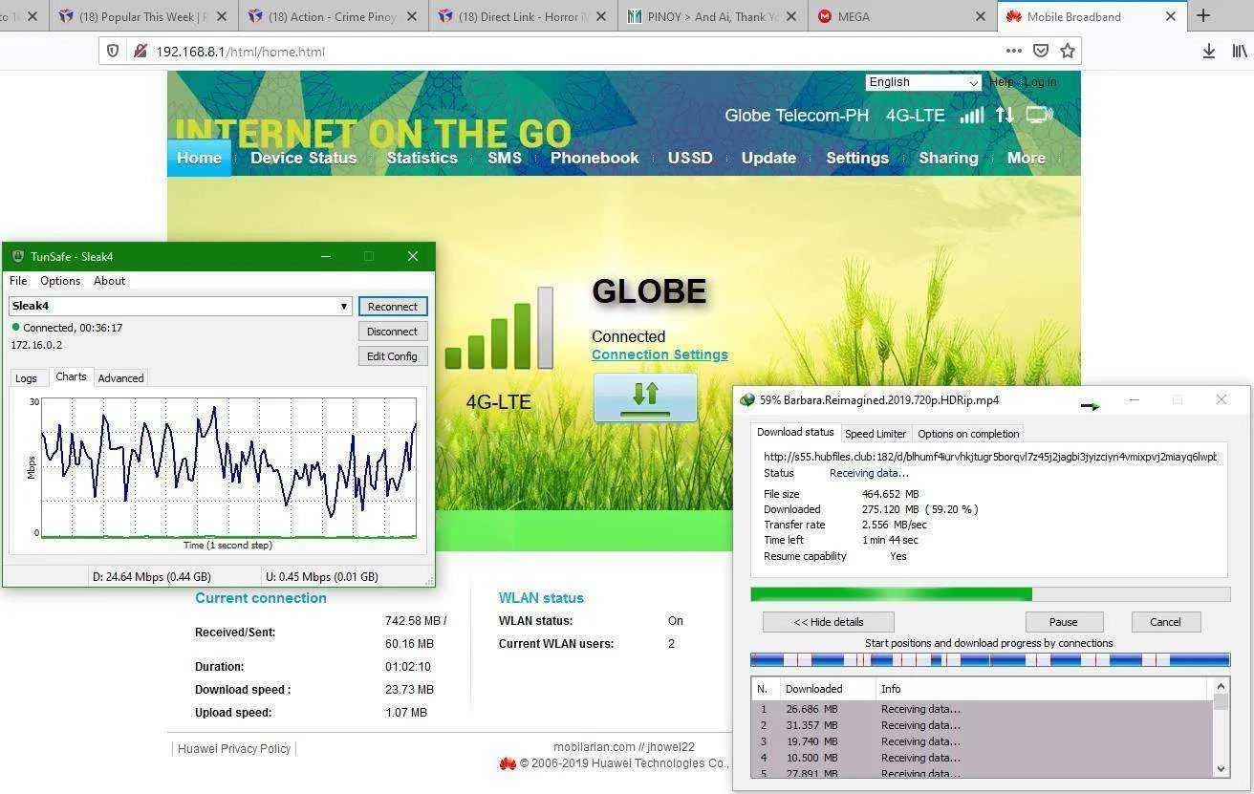Click the large green 4G-LTE signal bars
Viewport: 1254px width, 794px height.
pyautogui.click(x=499, y=329)
